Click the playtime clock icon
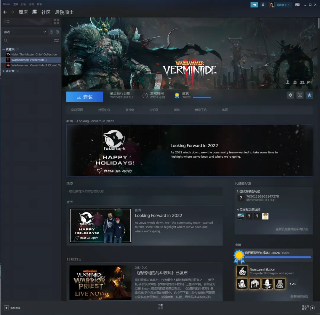 [145, 95]
